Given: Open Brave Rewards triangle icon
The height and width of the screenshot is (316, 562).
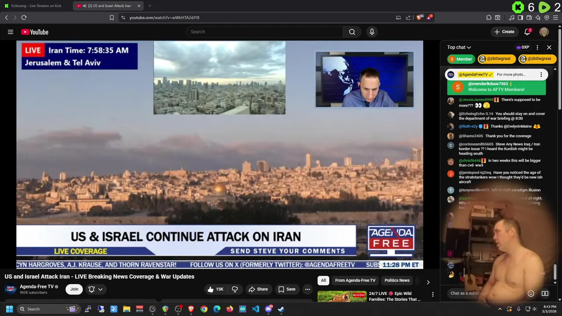Looking at the screenshot, I should coord(429,18).
